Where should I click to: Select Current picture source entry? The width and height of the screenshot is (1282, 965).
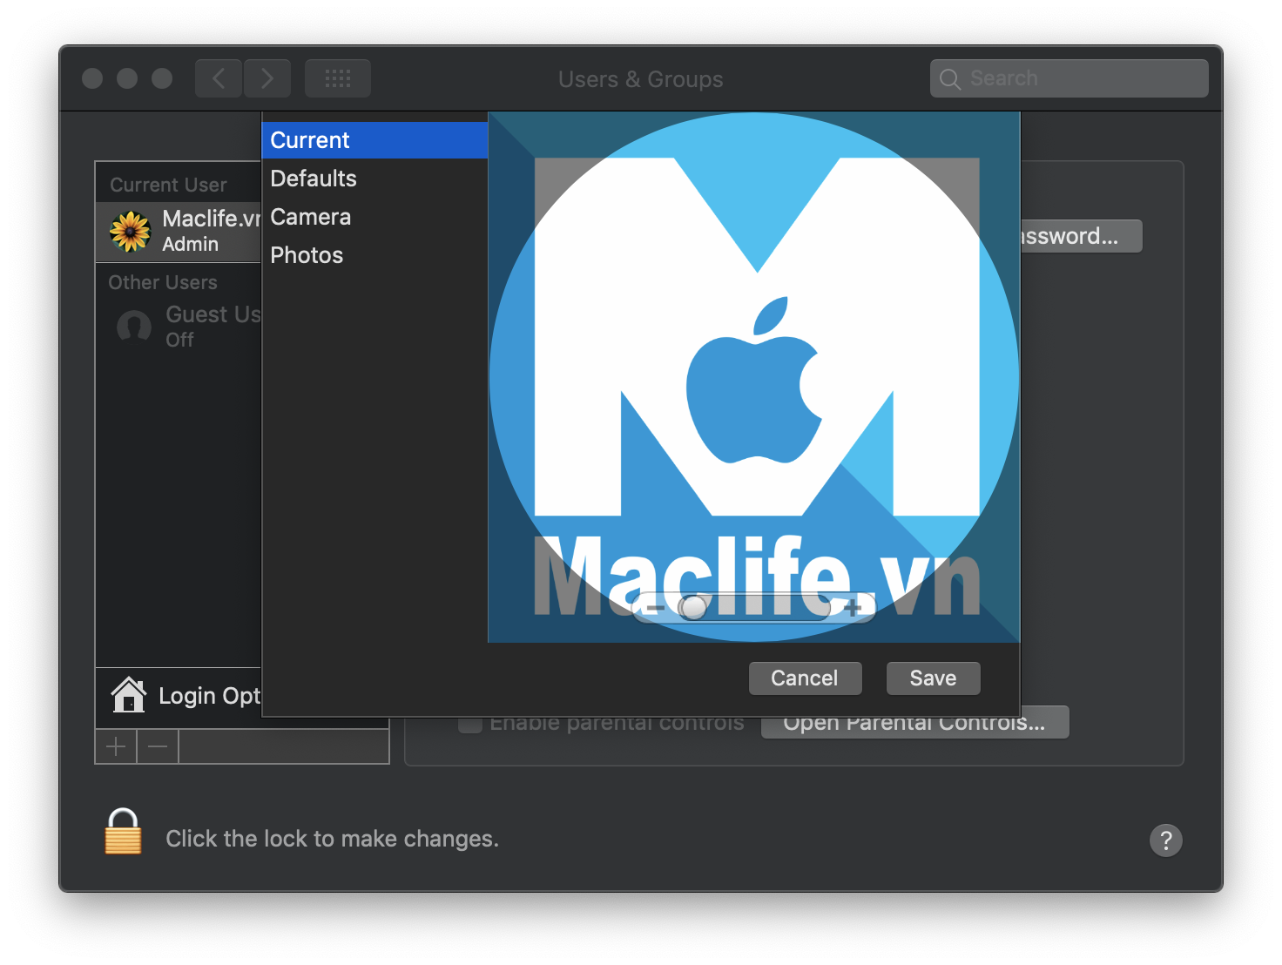point(310,139)
